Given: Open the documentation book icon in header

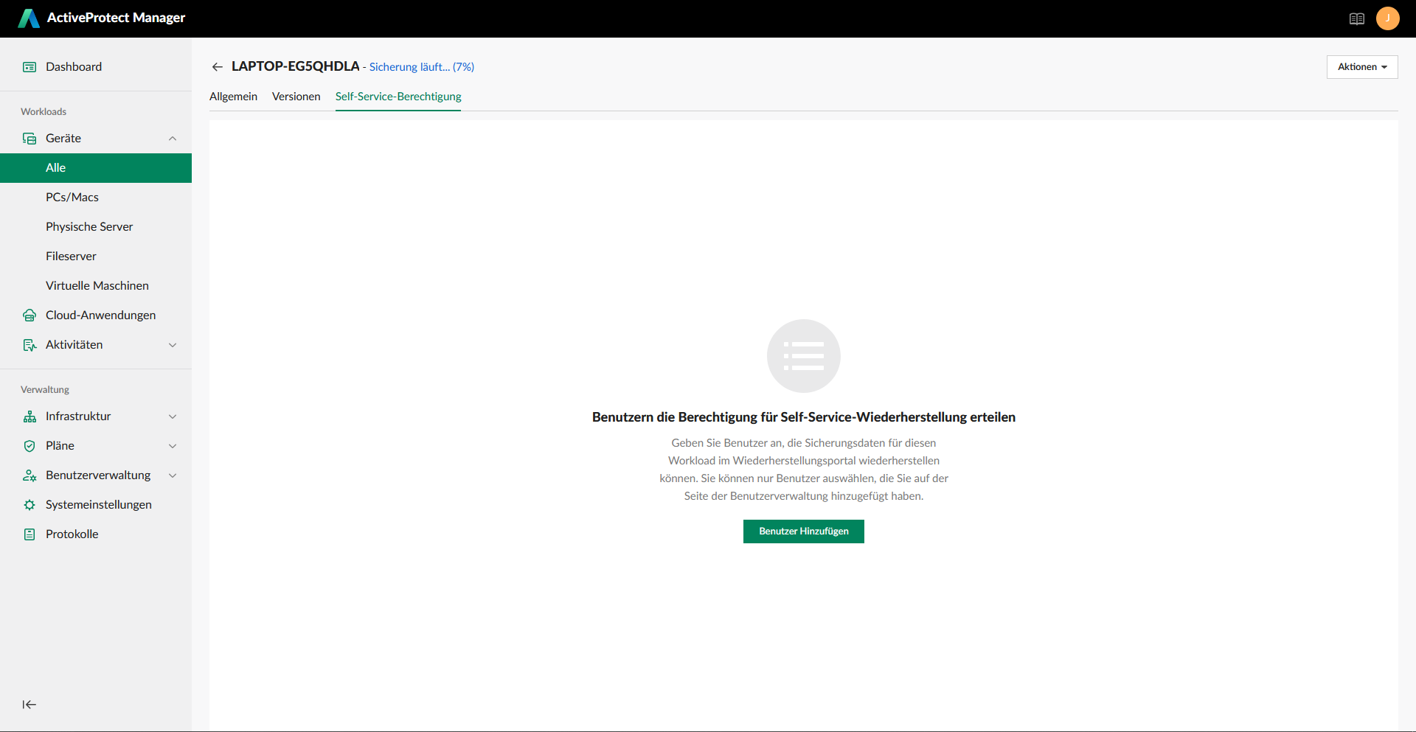Looking at the screenshot, I should coord(1356,18).
